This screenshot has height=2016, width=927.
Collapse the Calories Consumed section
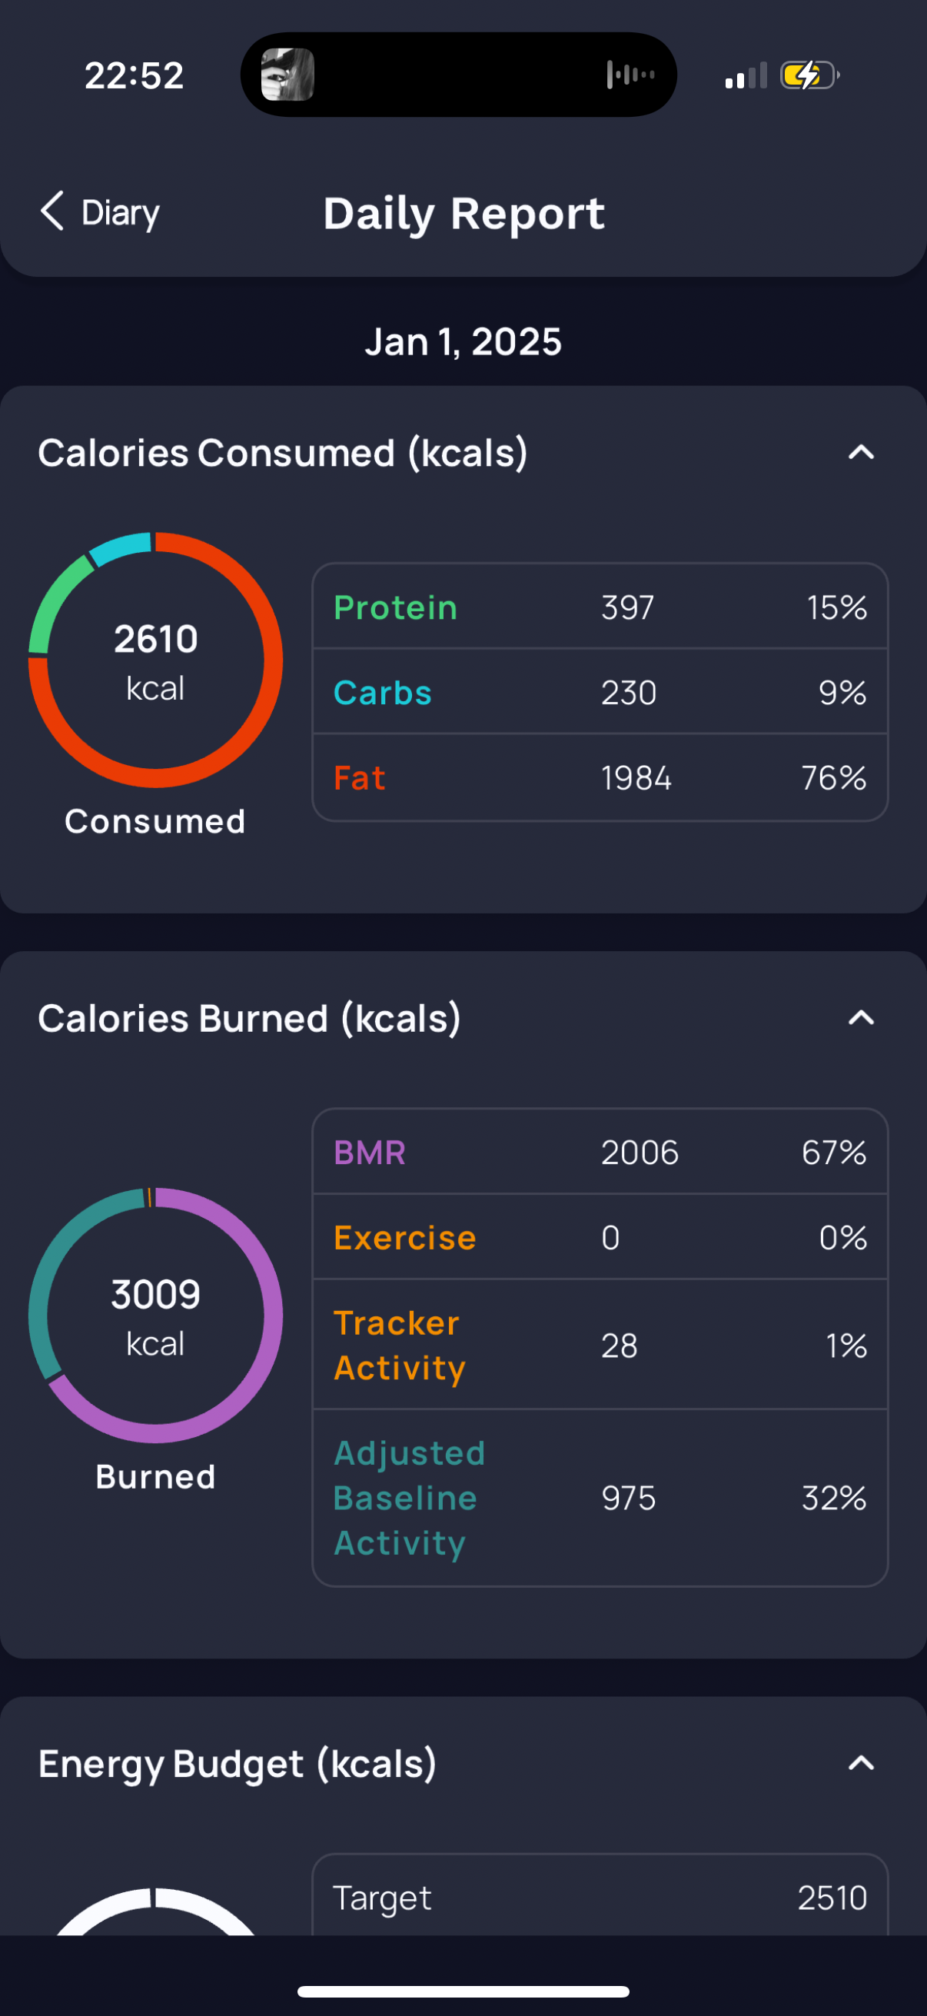860,452
